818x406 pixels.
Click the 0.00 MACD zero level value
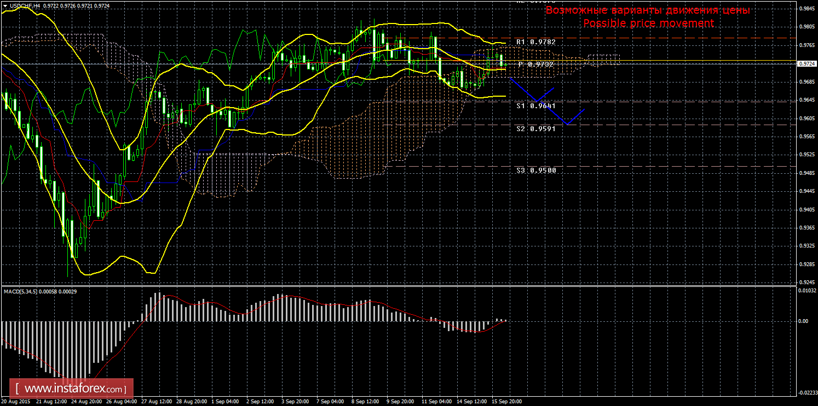(x=803, y=321)
